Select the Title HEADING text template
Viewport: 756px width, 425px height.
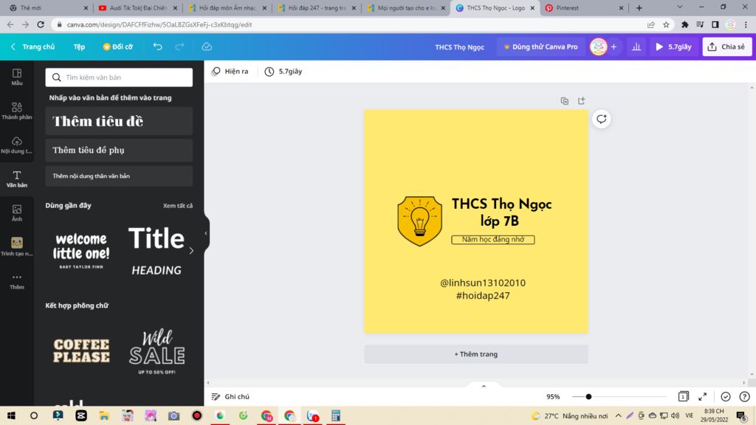(157, 251)
